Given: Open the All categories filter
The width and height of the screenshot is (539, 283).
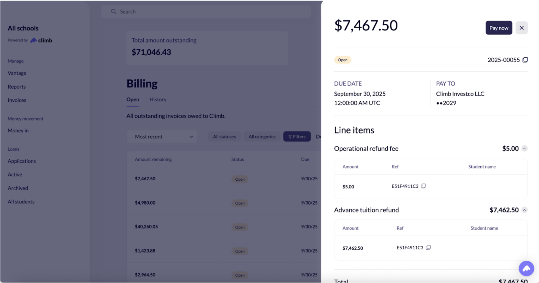Looking at the screenshot, I should tap(262, 137).
